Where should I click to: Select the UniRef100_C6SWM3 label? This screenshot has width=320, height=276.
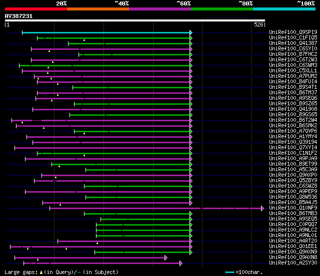click(x=293, y=65)
